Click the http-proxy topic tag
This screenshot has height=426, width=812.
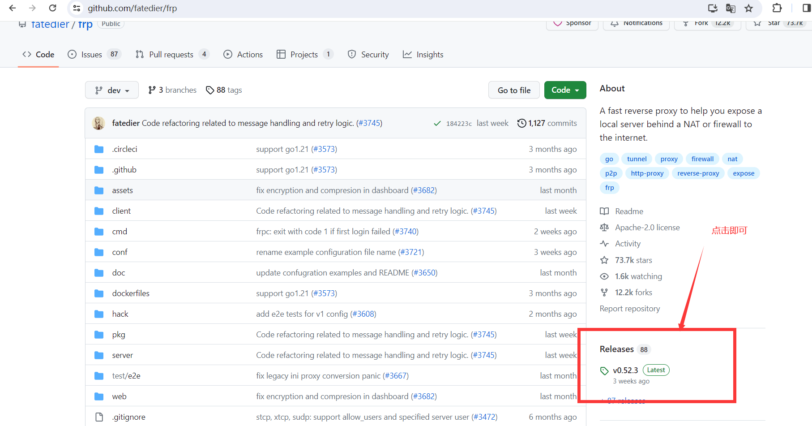point(647,173)
